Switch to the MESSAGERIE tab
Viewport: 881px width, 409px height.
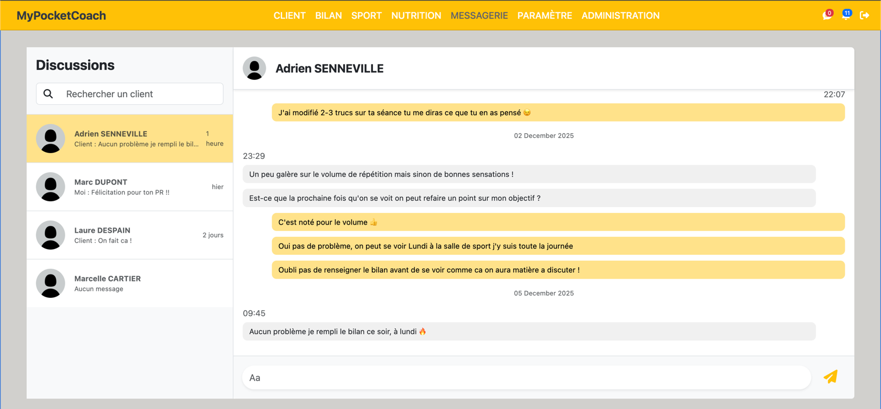pos(479,16)
